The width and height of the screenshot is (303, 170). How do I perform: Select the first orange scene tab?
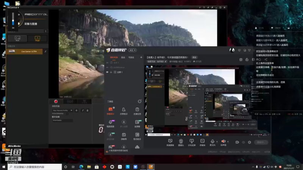pyautogui.click(x=114, y=57)
